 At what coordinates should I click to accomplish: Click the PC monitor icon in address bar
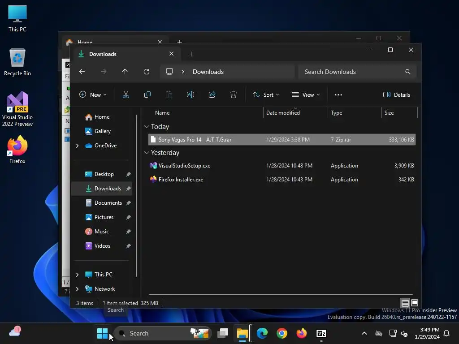coord(169,72)
